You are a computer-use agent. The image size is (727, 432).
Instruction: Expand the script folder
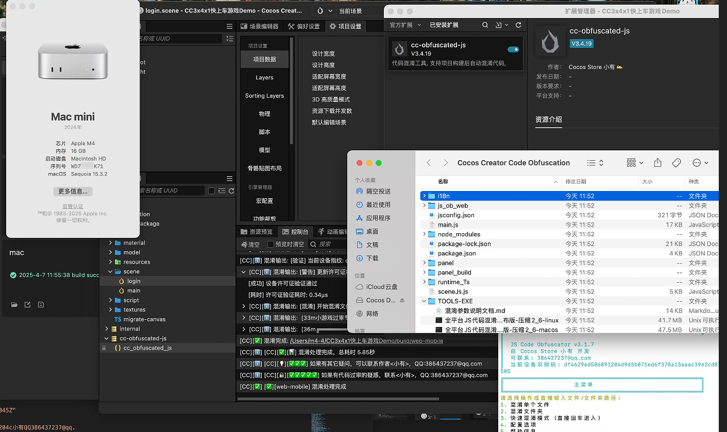(111, 300)
